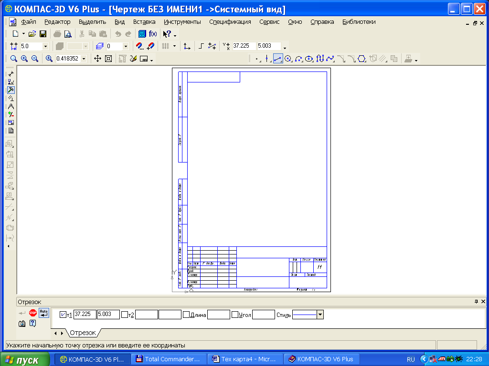This screenshot has width=489, height=366.
Task: Expand the grid options arrow
Action: 174,46
